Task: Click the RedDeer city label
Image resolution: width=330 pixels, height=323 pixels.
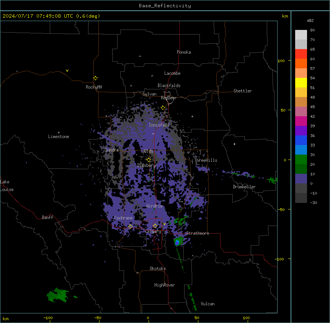Action: [168, 98]
